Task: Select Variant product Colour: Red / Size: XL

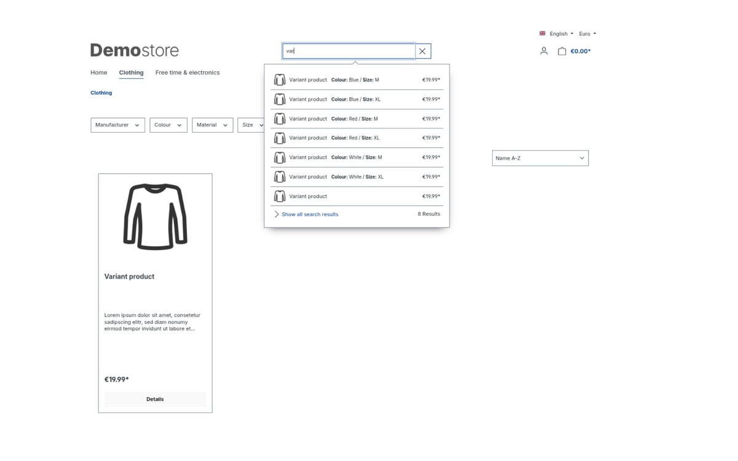Action: (x=357, y=138)
